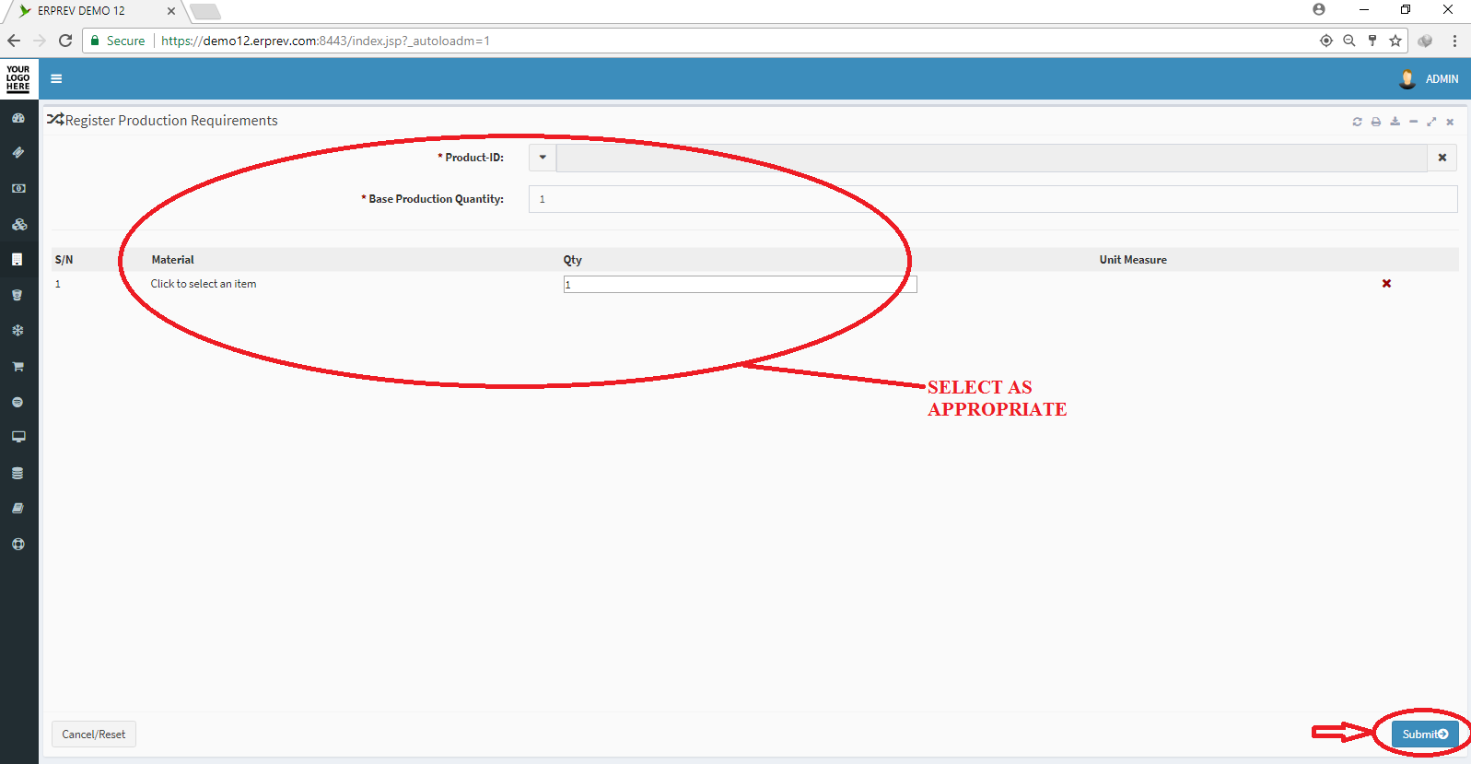Click the browser extension icon beside the star

[1425, 41]
